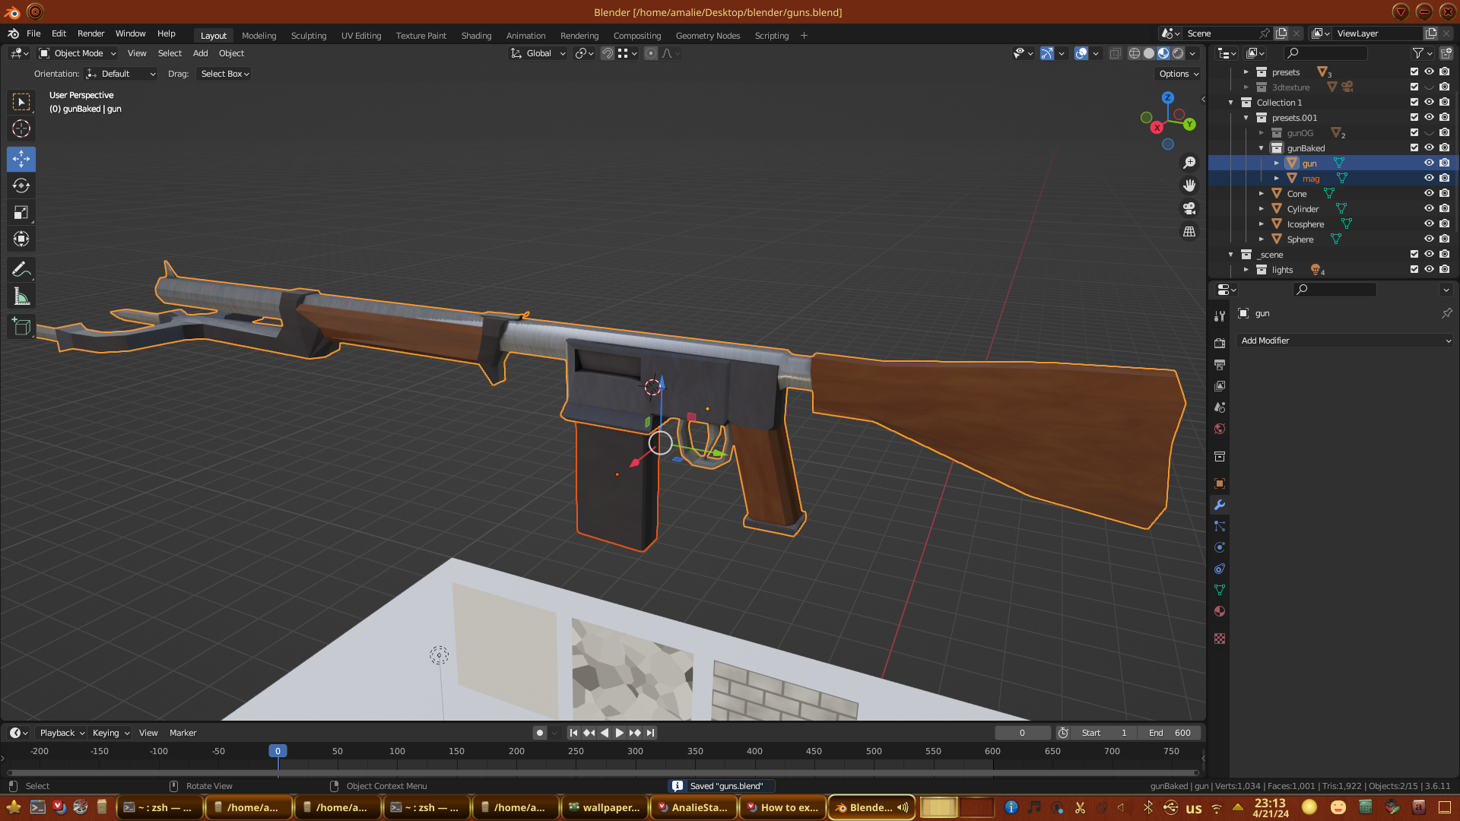Viewport: 1460px width, 821px height.
Task: Expand the lights collection
Action: coord(1246,270)
